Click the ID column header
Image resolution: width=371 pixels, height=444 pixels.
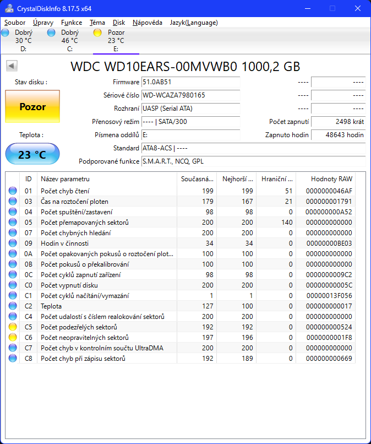point(28,179)
